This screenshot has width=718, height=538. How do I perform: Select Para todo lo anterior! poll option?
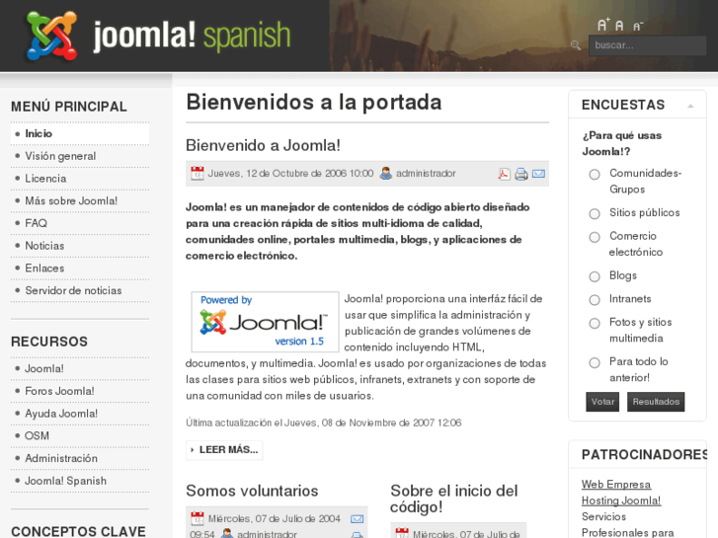pyautogui.click(x=595, y=362)
